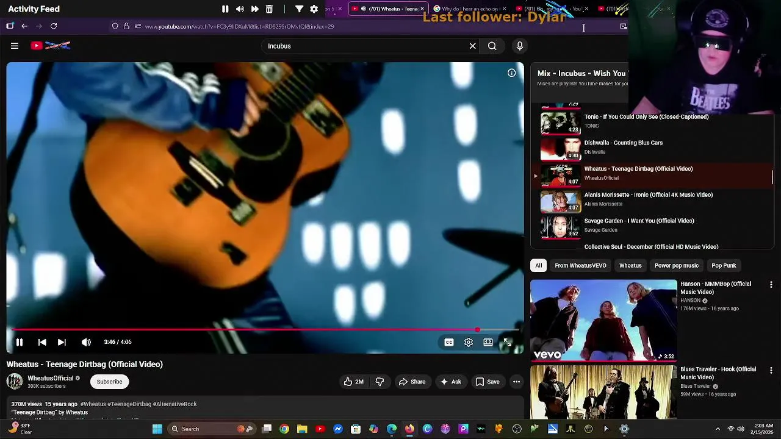The width and height of the screenshot is (781, 439).
Task: Go back to the previous browser page
Action: coord(24,26)
